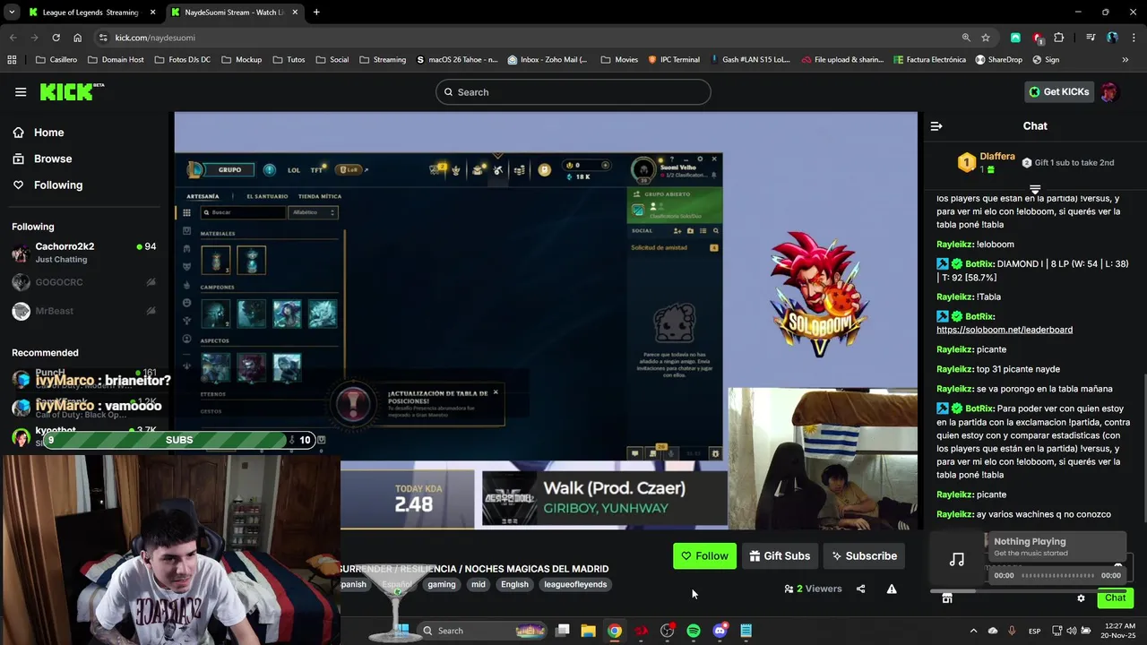Click the Kick logo
The image size is (1147, 645).
(71, 91)
